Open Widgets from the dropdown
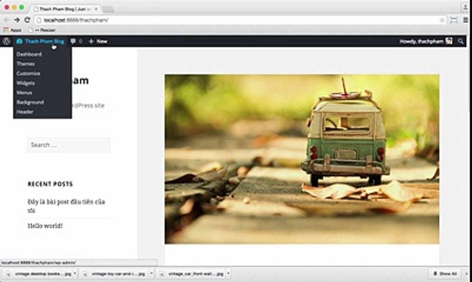The image size is (472, 282). [25, 83]
